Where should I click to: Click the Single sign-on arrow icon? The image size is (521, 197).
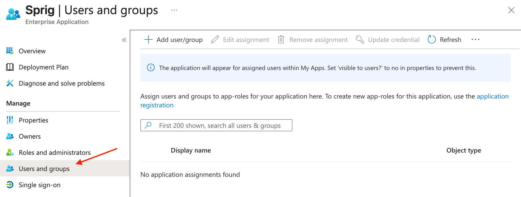10,185
